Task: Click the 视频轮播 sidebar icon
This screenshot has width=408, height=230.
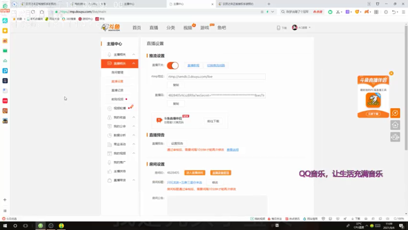Action: (110, 108)
